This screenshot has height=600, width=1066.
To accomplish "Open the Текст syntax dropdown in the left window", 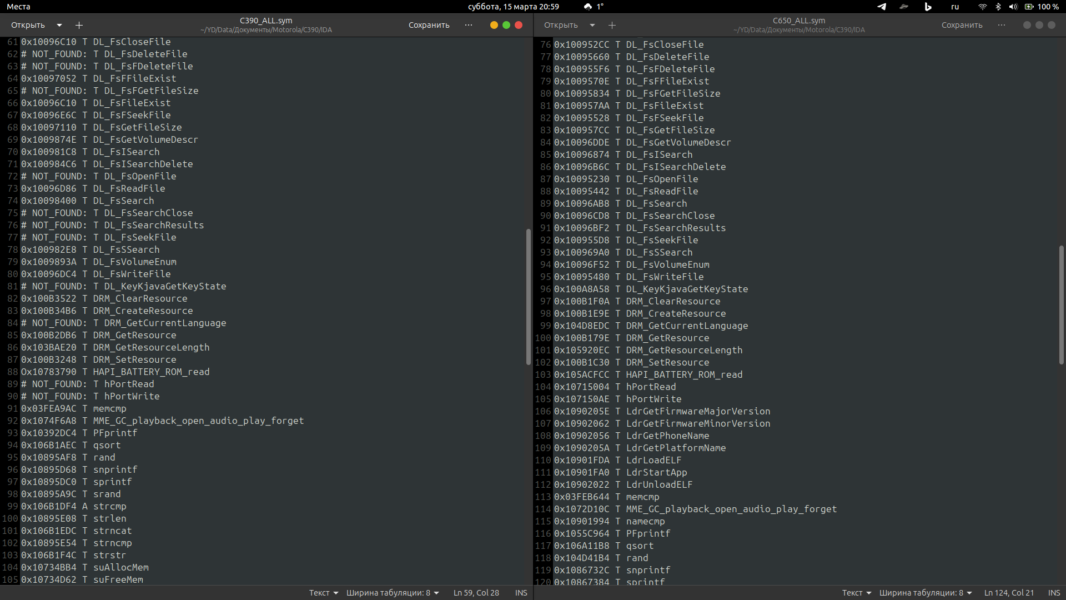I will [x=324, y=593].
